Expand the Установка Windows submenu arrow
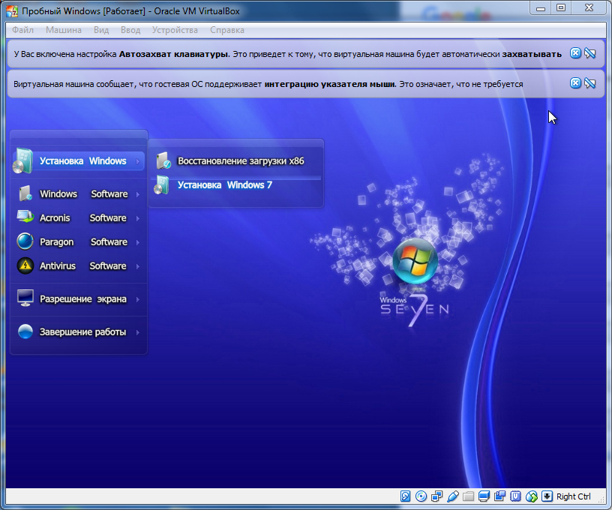Screen dimensions: 612x510 point(139,161)
